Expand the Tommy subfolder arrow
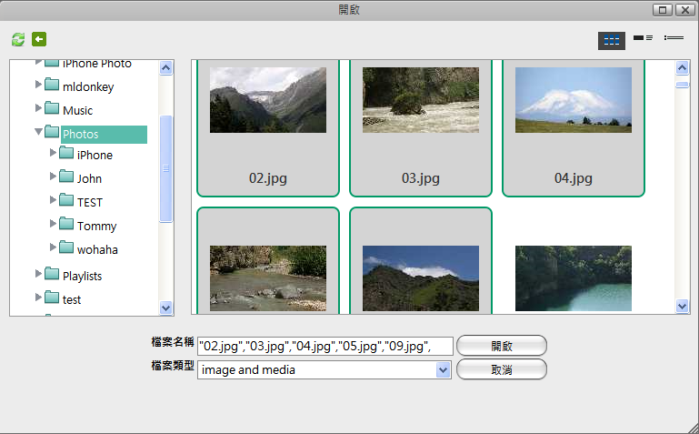699x434 pixels. pyautogui.click(x=54, y=224)
